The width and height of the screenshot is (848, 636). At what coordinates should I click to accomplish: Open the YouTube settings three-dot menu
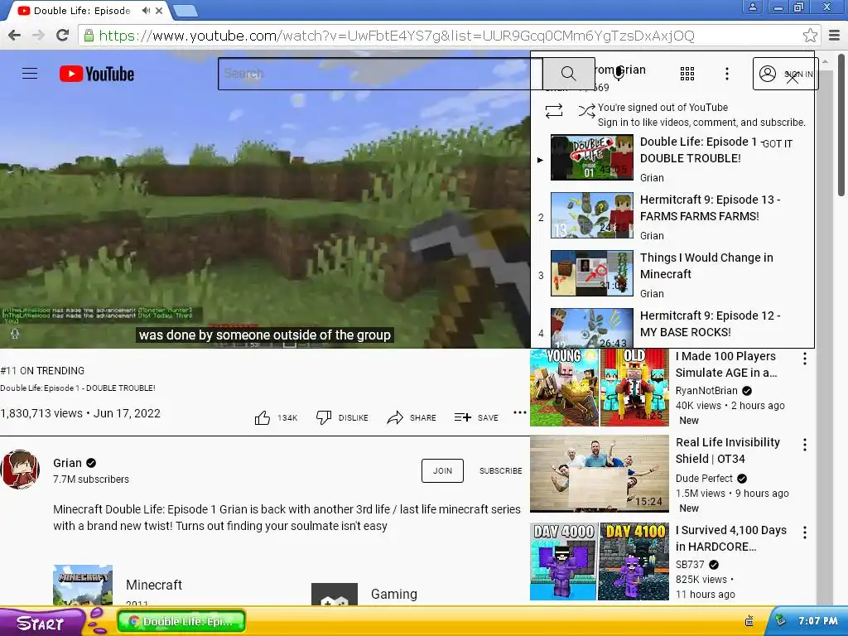[x=727, y=74]
